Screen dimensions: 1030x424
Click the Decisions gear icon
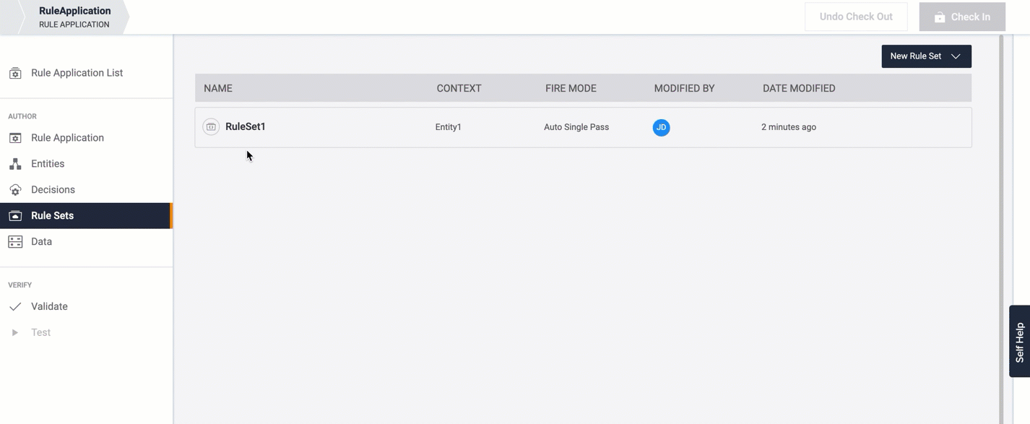15,190
